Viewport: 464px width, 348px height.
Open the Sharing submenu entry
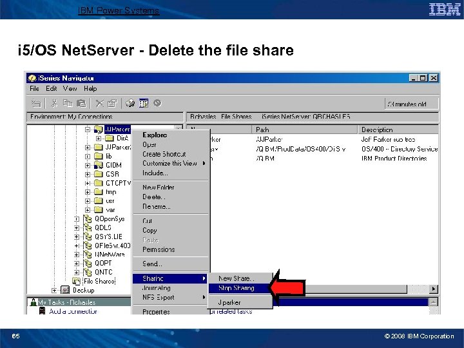coord(171,278)
